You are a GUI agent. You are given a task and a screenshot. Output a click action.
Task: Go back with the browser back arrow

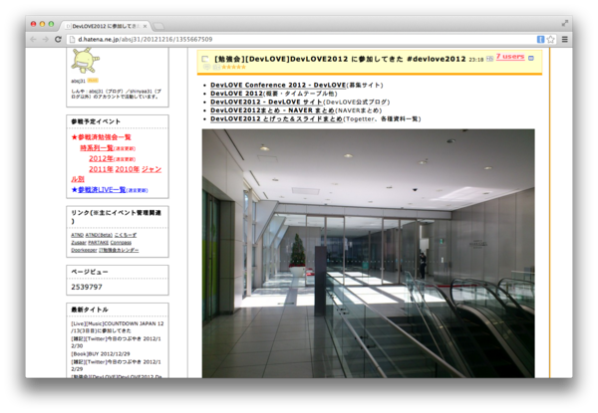point(33,39)
